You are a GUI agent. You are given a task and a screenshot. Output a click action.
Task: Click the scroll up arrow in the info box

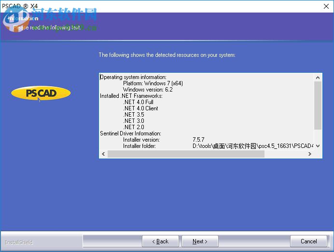(318, 78)
